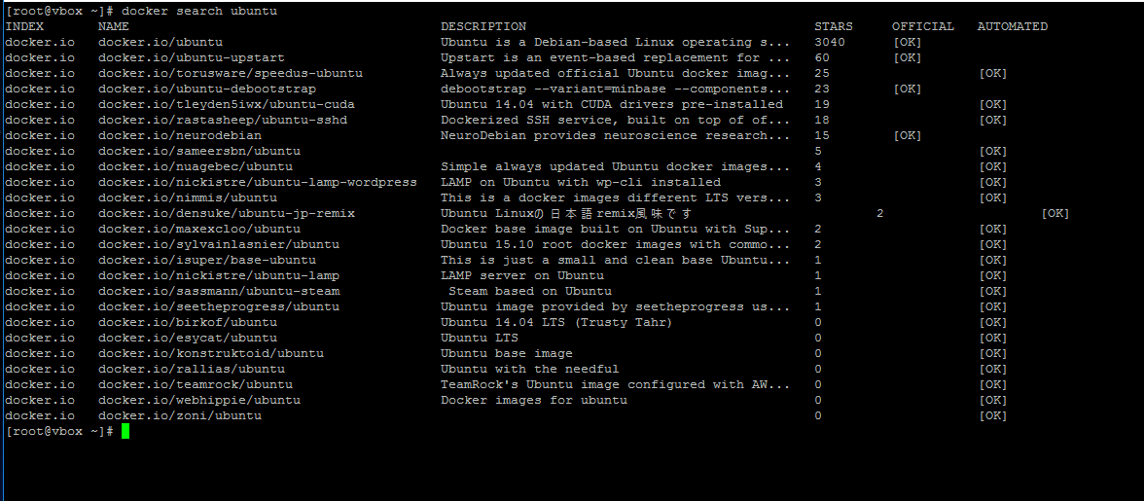Click the 'Ubuntu with the needful' description
1144x501 pixels.
click(530, 369)
